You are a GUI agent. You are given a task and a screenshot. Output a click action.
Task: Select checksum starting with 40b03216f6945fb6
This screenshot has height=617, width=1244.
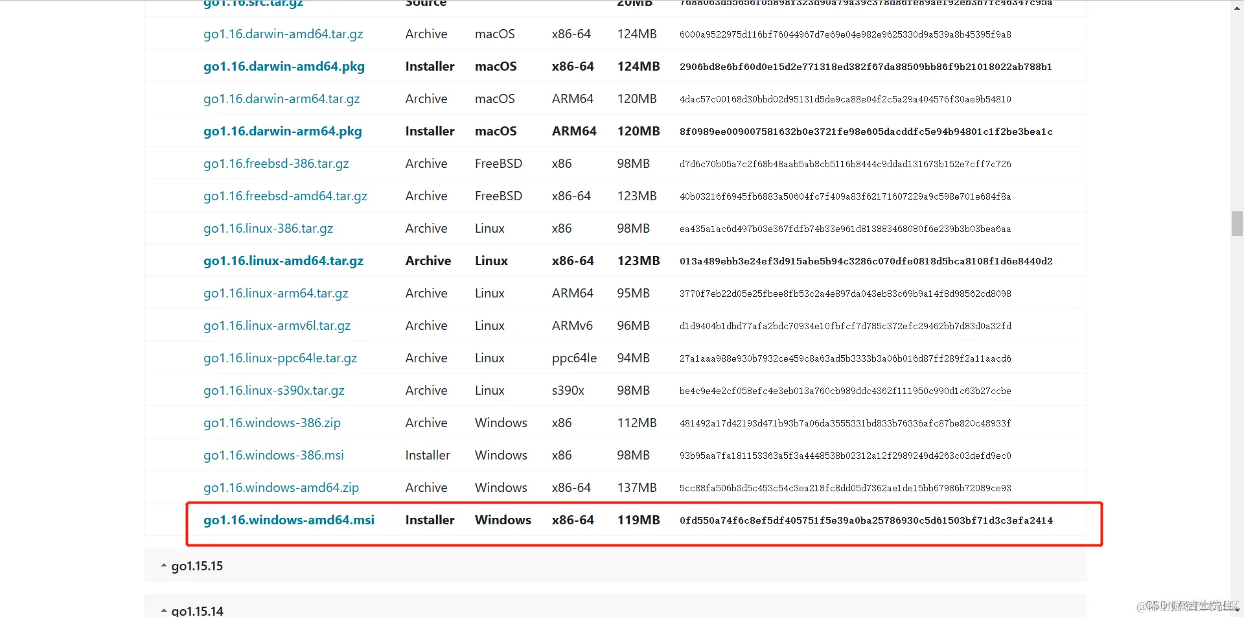pos(846,196)
